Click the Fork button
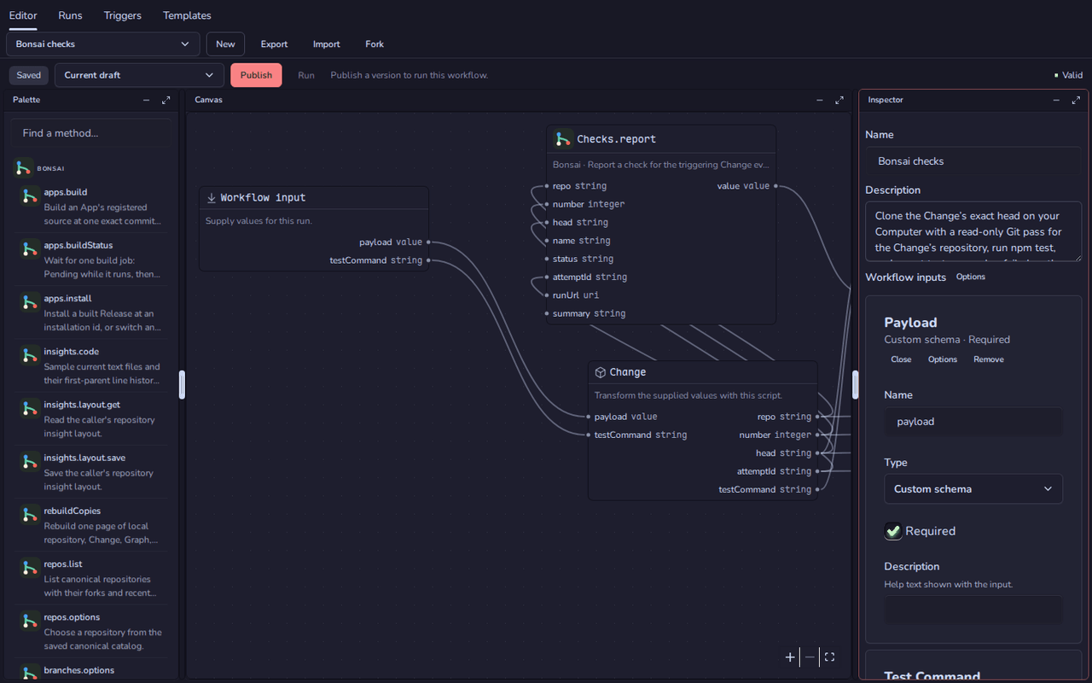Screen dimensions: 1092x683 [375, 44]
